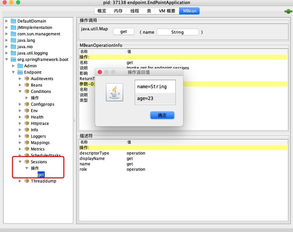Select the Beans MBean icon
The height and width of the screenshot is (232, 293).
pos(27,85)
